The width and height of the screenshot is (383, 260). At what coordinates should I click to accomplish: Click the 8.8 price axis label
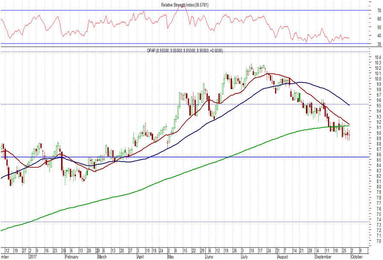coord(378,144)
